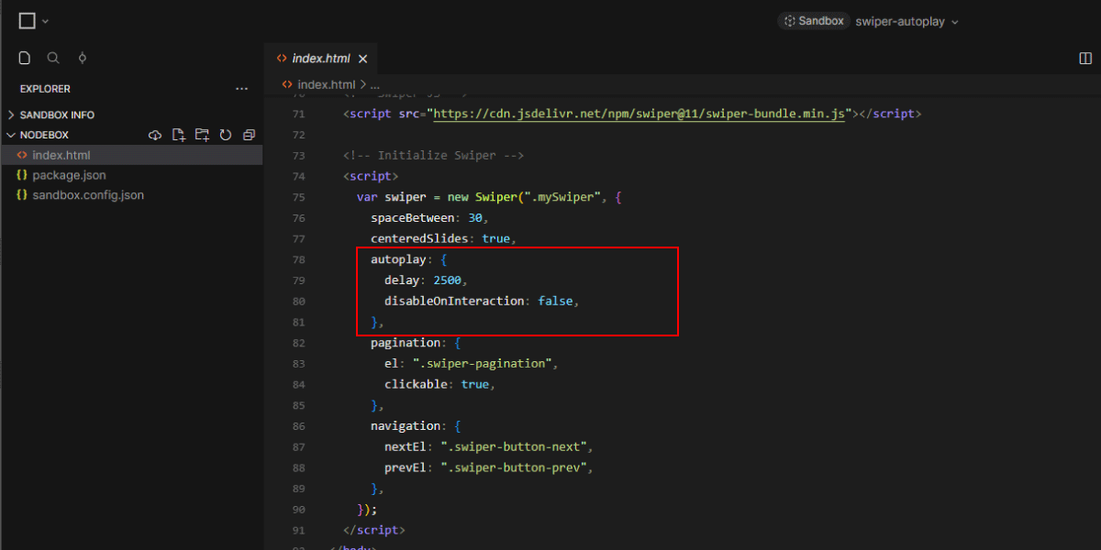Click Collapse Folders icon in NODEBOX

point(249,135)
